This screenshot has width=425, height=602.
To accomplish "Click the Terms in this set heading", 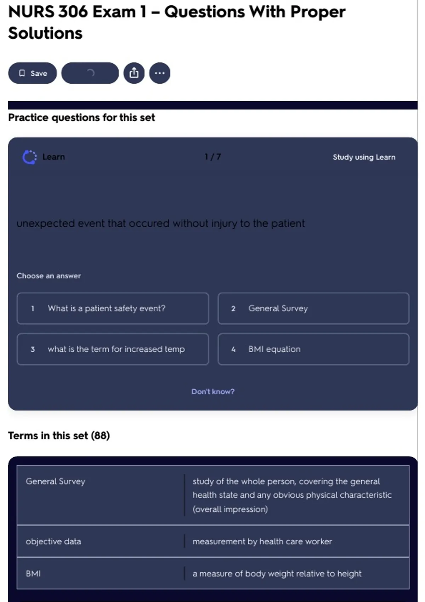I will [x=59, y=436].
